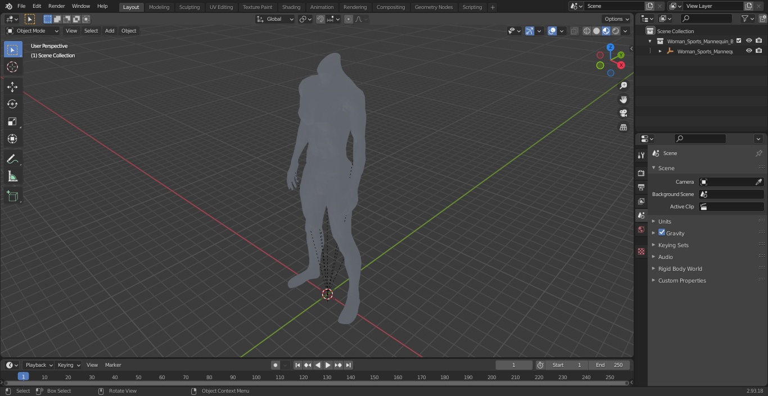Activate the Rotate tool
Image resolution: width=768 pixels, height=396 pixels.
12,104
